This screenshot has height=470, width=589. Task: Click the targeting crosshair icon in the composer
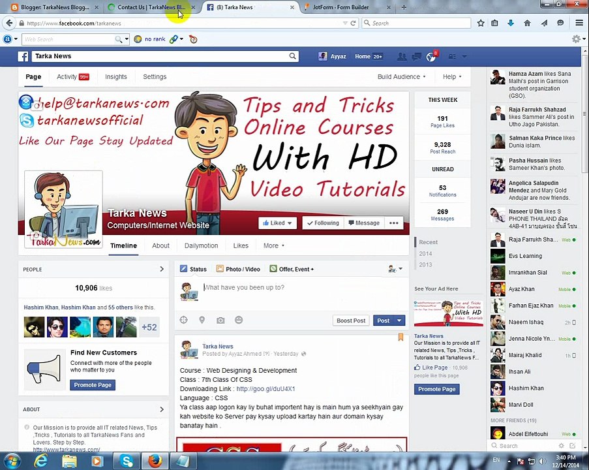click(184, 320)
